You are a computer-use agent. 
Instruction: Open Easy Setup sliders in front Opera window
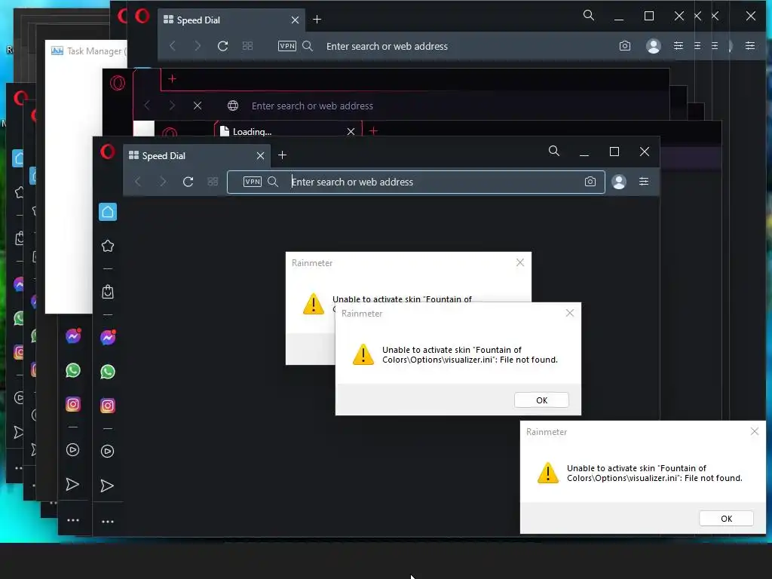pos(644,182)
